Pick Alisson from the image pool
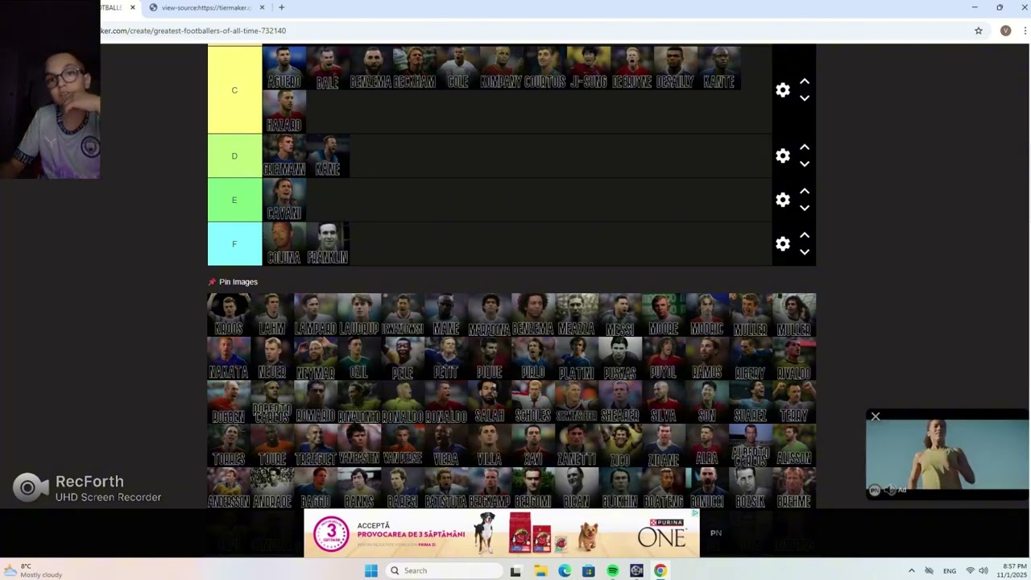This screenshot has height=580, width=1031. (794, 445)
